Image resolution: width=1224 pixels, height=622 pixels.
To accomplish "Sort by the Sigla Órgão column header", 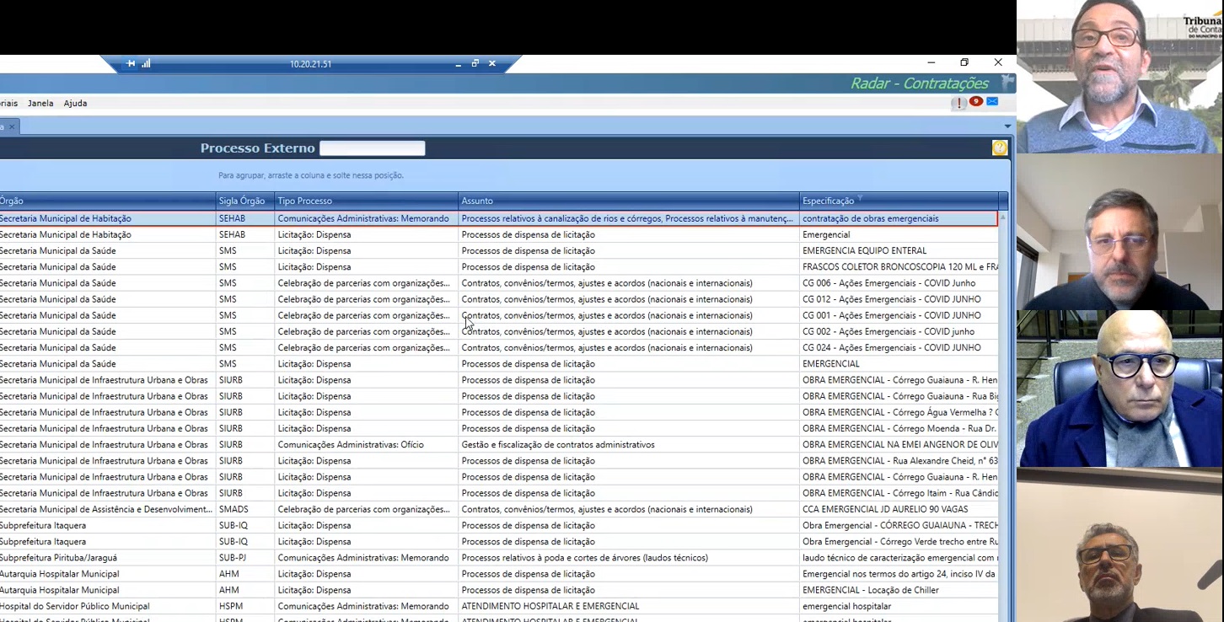I will 242,201.
